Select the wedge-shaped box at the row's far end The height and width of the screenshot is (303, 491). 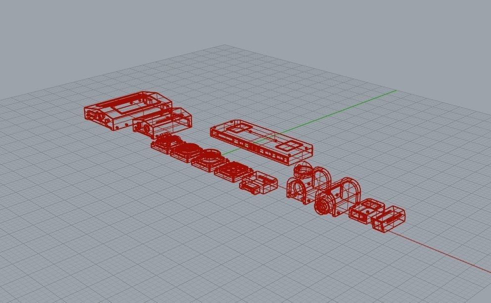tap(388, 219)
